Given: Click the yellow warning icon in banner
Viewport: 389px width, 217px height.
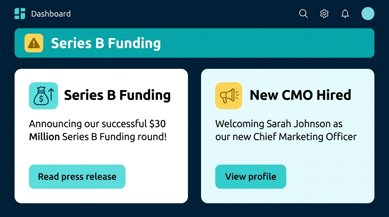Looking at the screenshot, I should click(x=34, y=43).
